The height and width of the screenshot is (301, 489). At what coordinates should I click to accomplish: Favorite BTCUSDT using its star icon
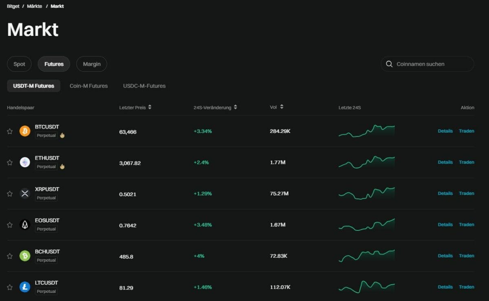click(x=10, y=131)
